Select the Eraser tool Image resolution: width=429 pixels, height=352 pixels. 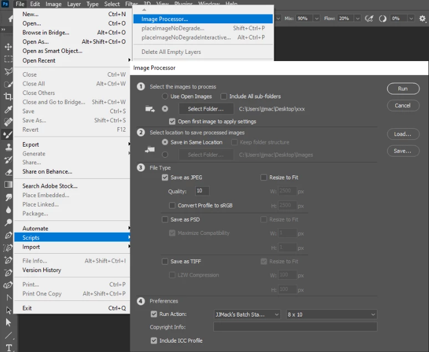8,172
